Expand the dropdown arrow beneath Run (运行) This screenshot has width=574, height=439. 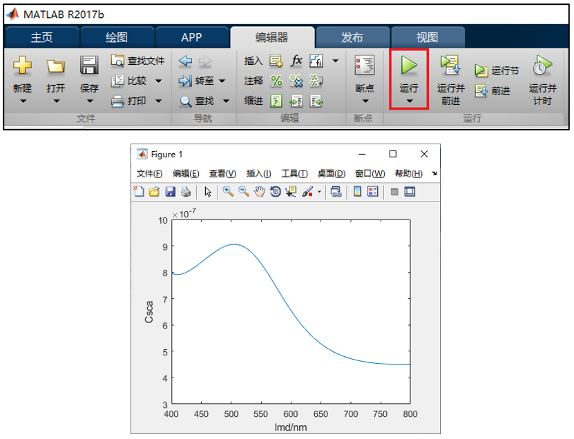click(x=409, y=101)
